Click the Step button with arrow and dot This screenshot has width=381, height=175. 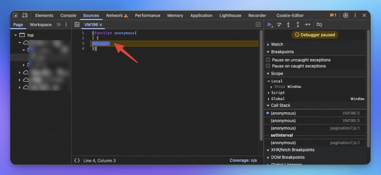(x=307, y=25)
